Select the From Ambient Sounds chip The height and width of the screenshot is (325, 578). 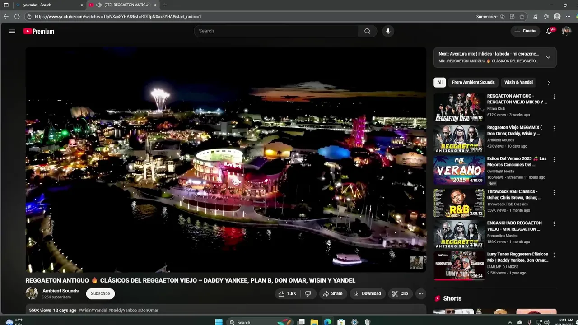click(x=473, y=82)
